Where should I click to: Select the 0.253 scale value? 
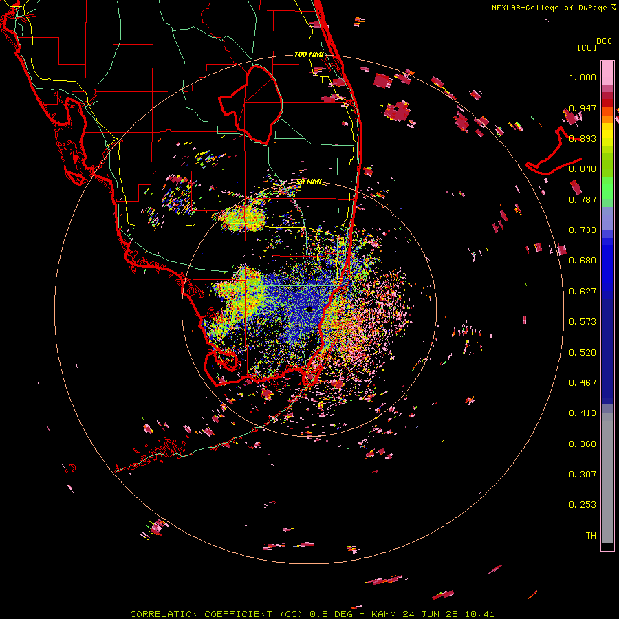click(583, 505)
